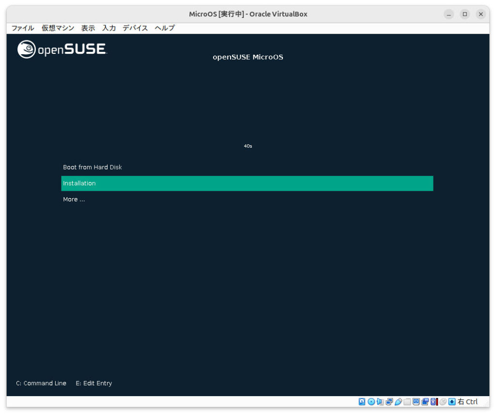Click the audio status icon

(x=380, y=402)
